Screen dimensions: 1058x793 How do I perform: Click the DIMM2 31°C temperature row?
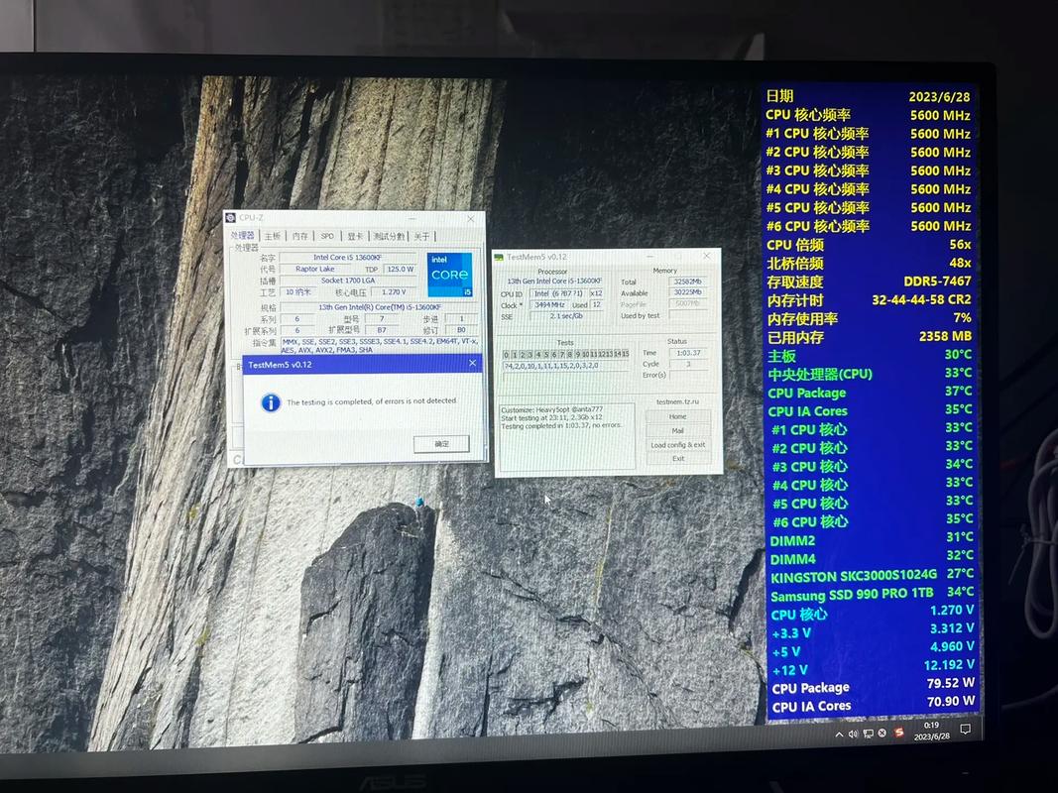pos(872,539)
